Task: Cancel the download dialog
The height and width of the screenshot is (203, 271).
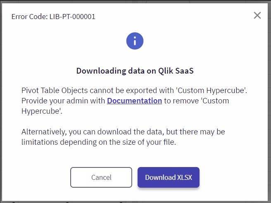Action: pos(101,177)
